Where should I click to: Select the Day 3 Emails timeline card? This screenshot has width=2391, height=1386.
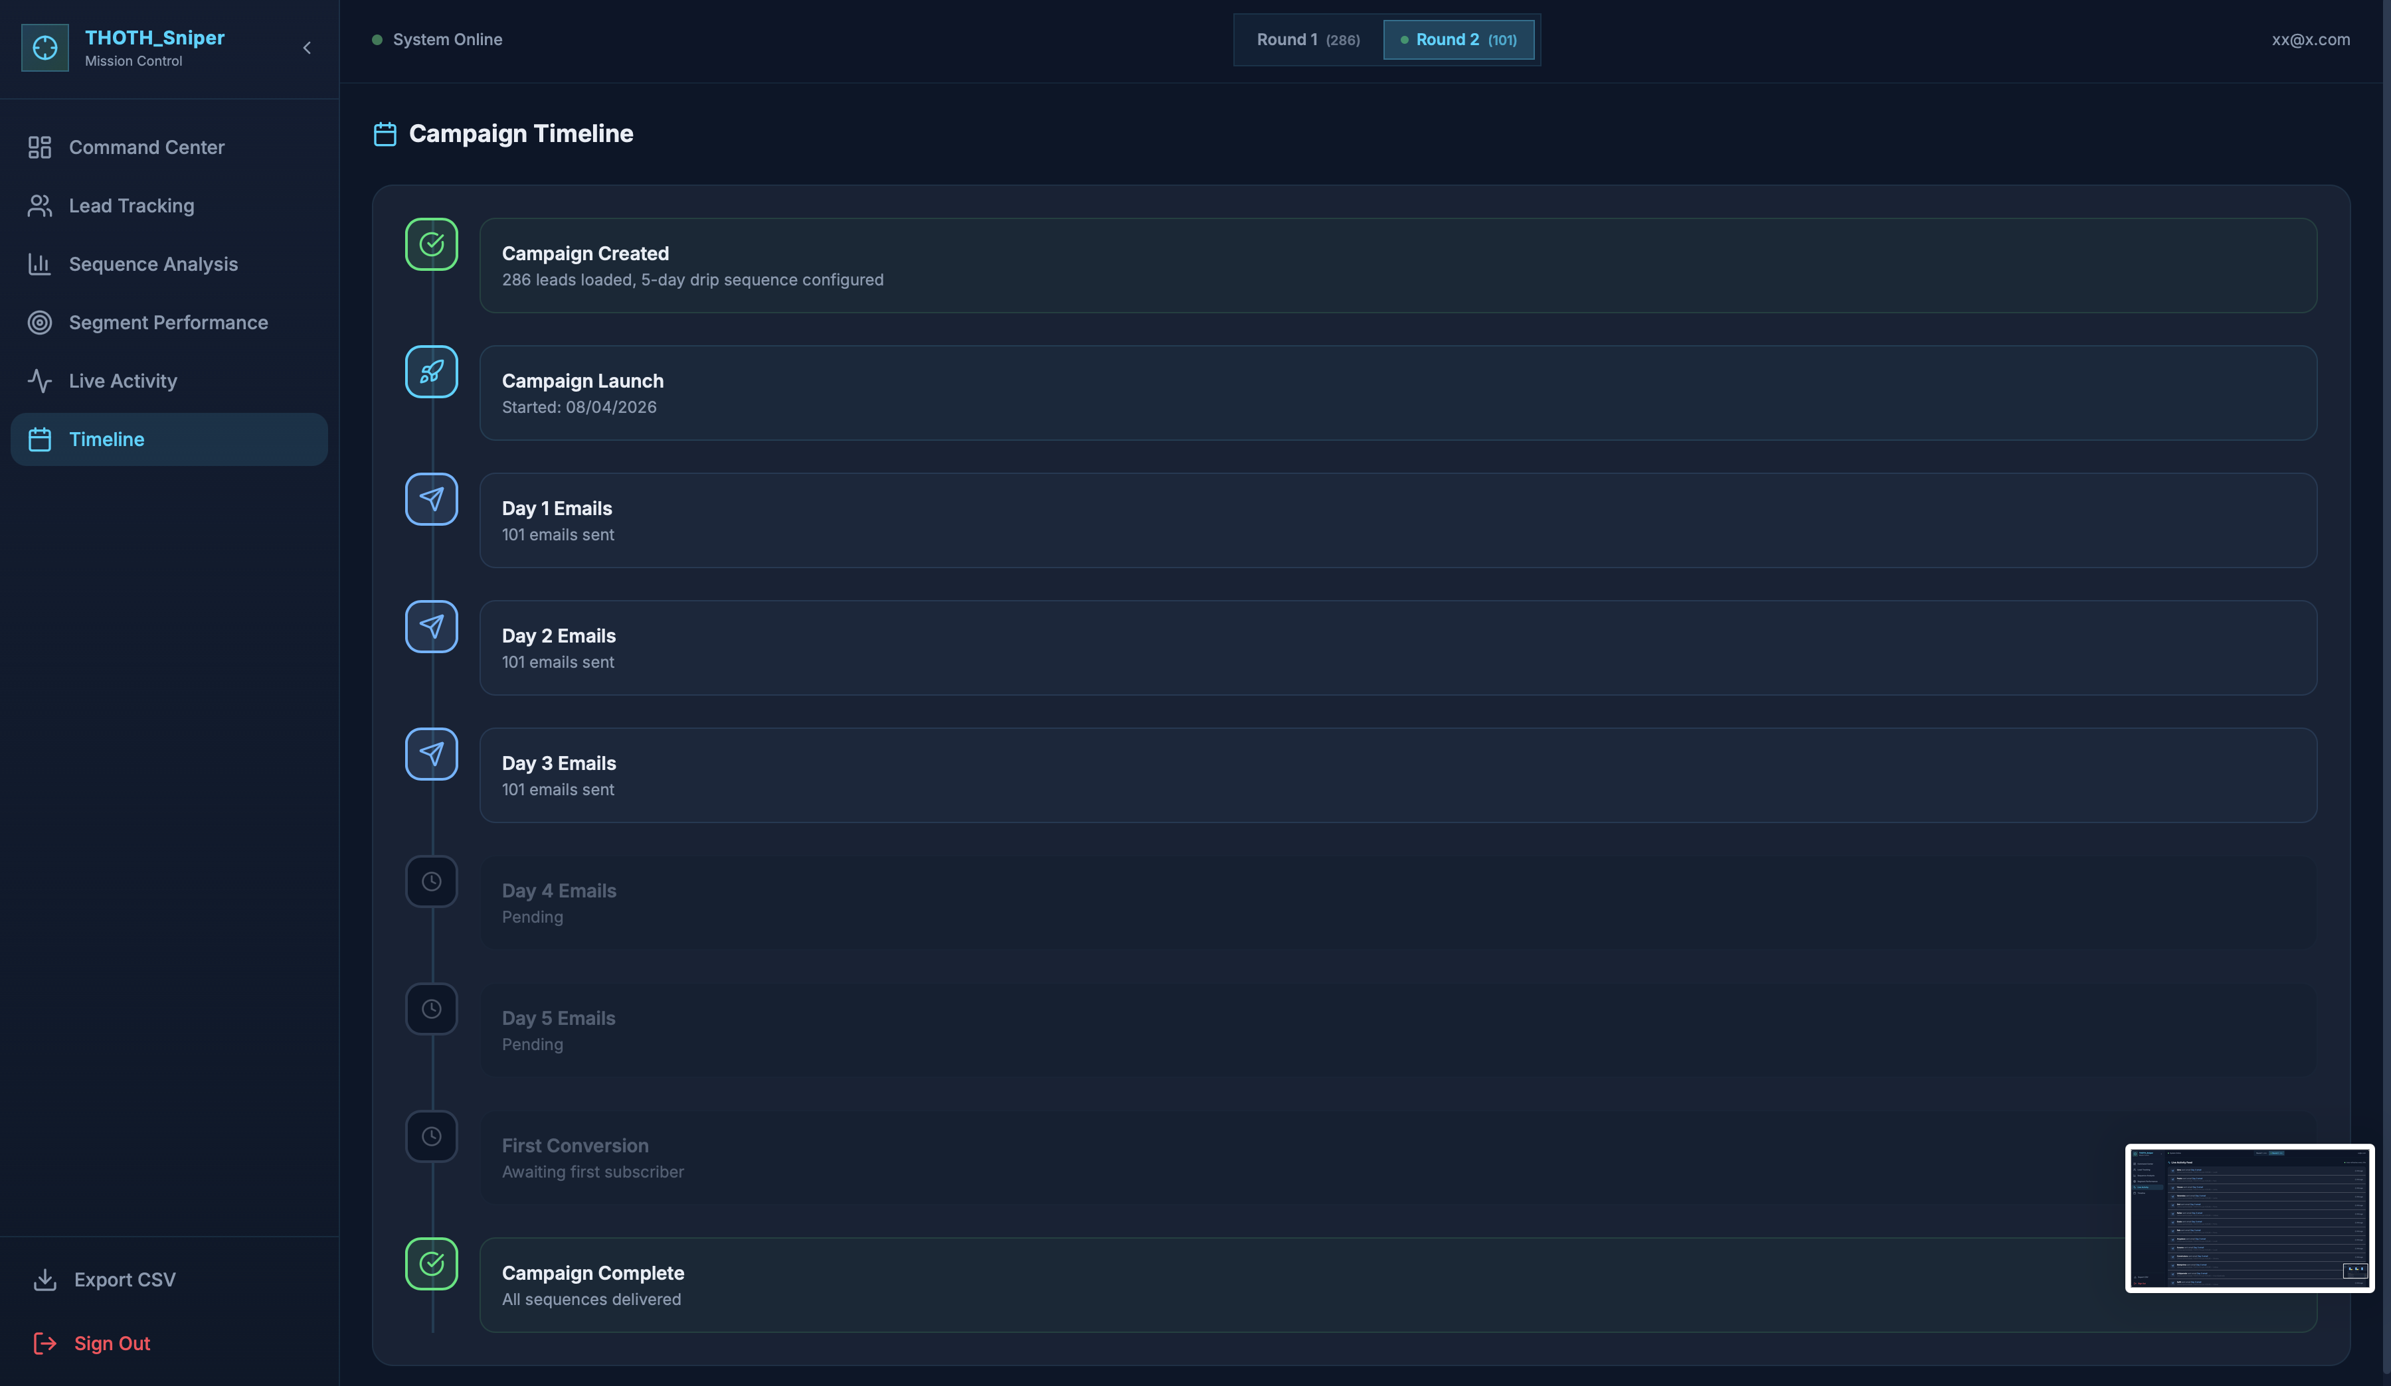(1397, 775)
